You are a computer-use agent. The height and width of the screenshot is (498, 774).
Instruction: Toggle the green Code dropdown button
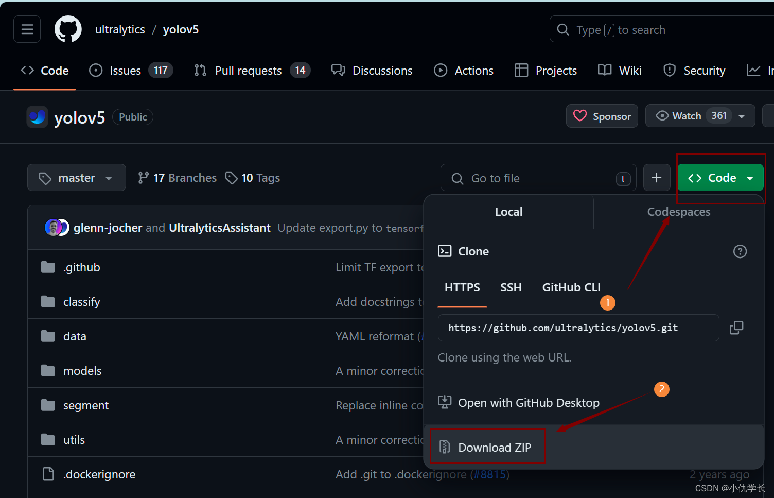click(x=720, y=178)
